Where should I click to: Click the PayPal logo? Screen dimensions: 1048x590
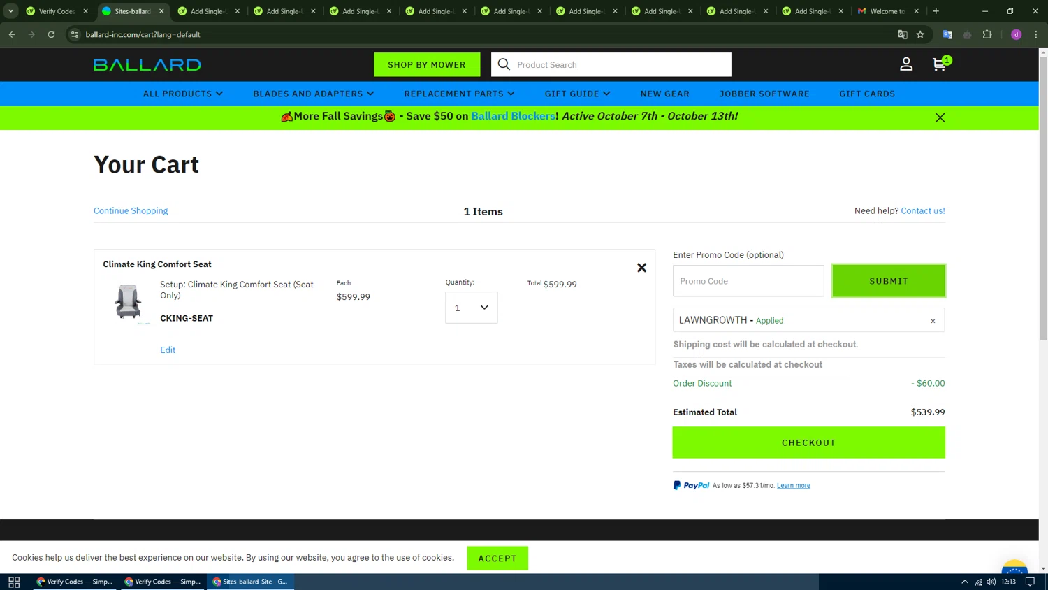pos(691,485)
